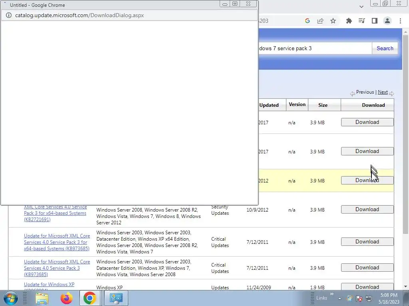Open Update for XML Core x64 KB973685 link
Viewport: 409px width, 306px height.
pyautogui.click(x=57, y=242)
